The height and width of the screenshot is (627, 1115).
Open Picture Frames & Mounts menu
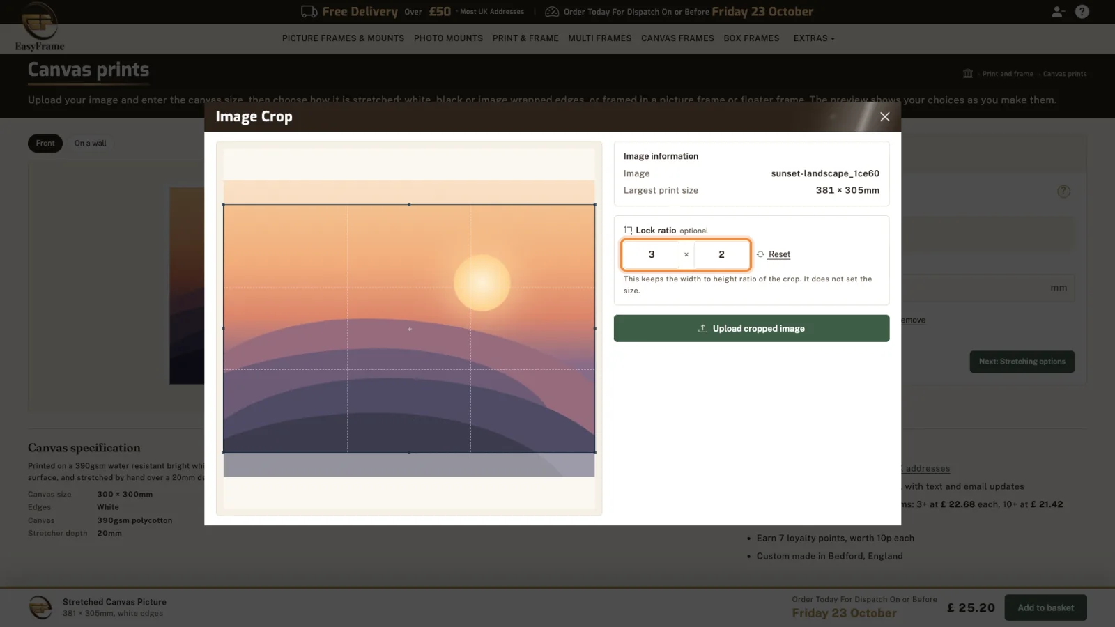[343, 38]
